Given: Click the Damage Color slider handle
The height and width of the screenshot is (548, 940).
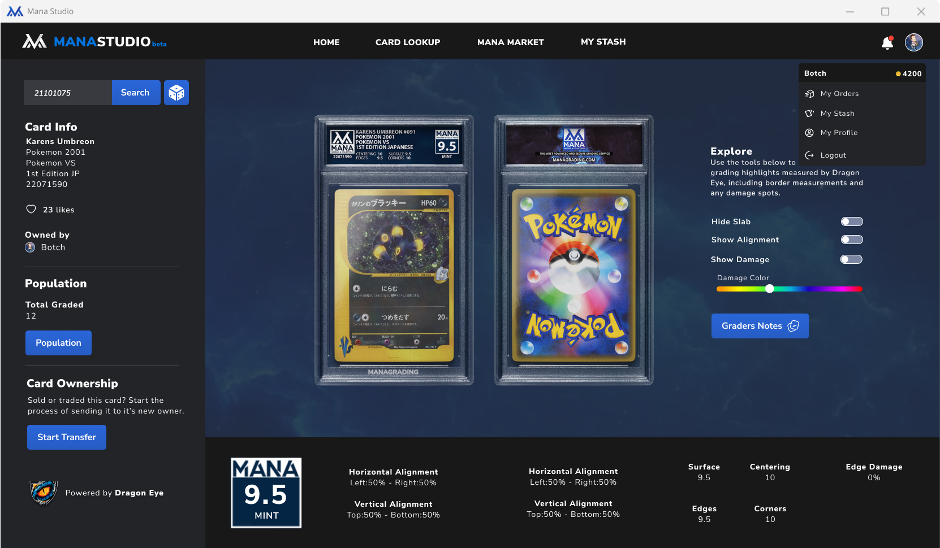Looking at the screenshot, I should point(769,289).
